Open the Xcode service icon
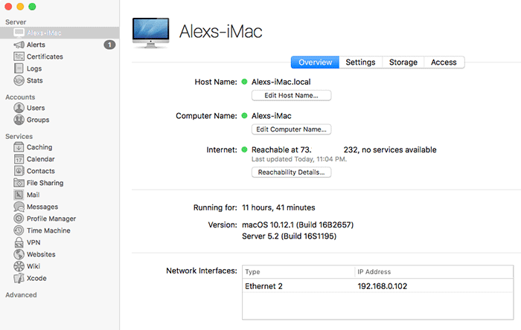Viewport: 521px width, 330px height. point(19,278)
